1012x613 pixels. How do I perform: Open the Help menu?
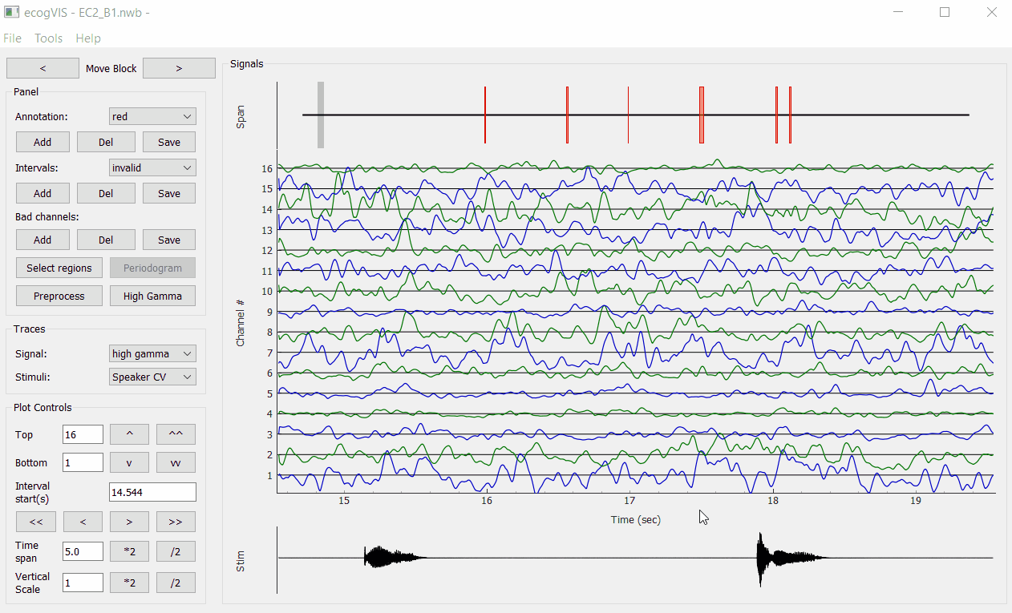pos(88,38)
